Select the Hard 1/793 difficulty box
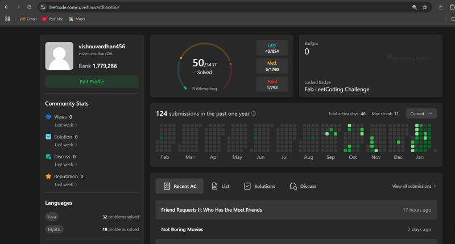The width and height of the screenshot is (455, 244). [x=272, y=84]
